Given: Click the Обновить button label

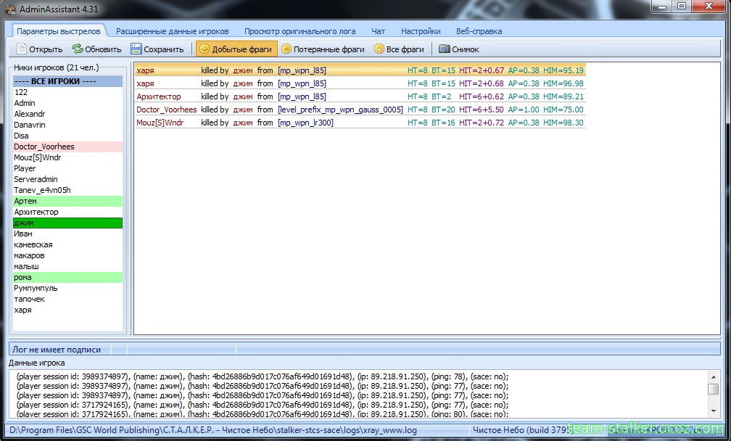Looking at the screenshot, I should tap(103, 49).
